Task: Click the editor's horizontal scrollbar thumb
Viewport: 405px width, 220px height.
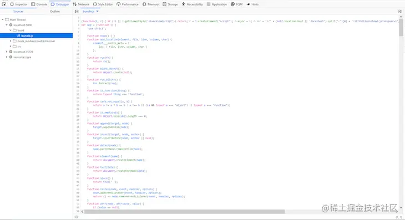Action: pos(184,212)
